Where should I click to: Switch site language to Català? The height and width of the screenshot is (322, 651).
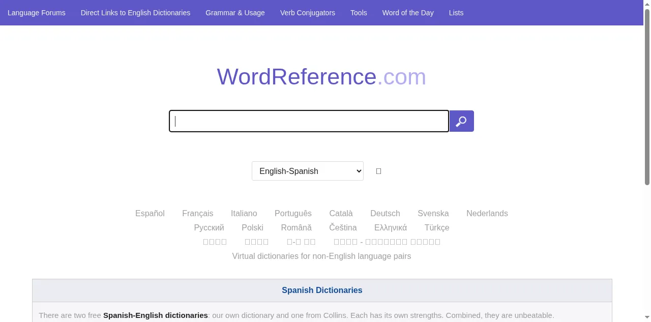(341, 213)
